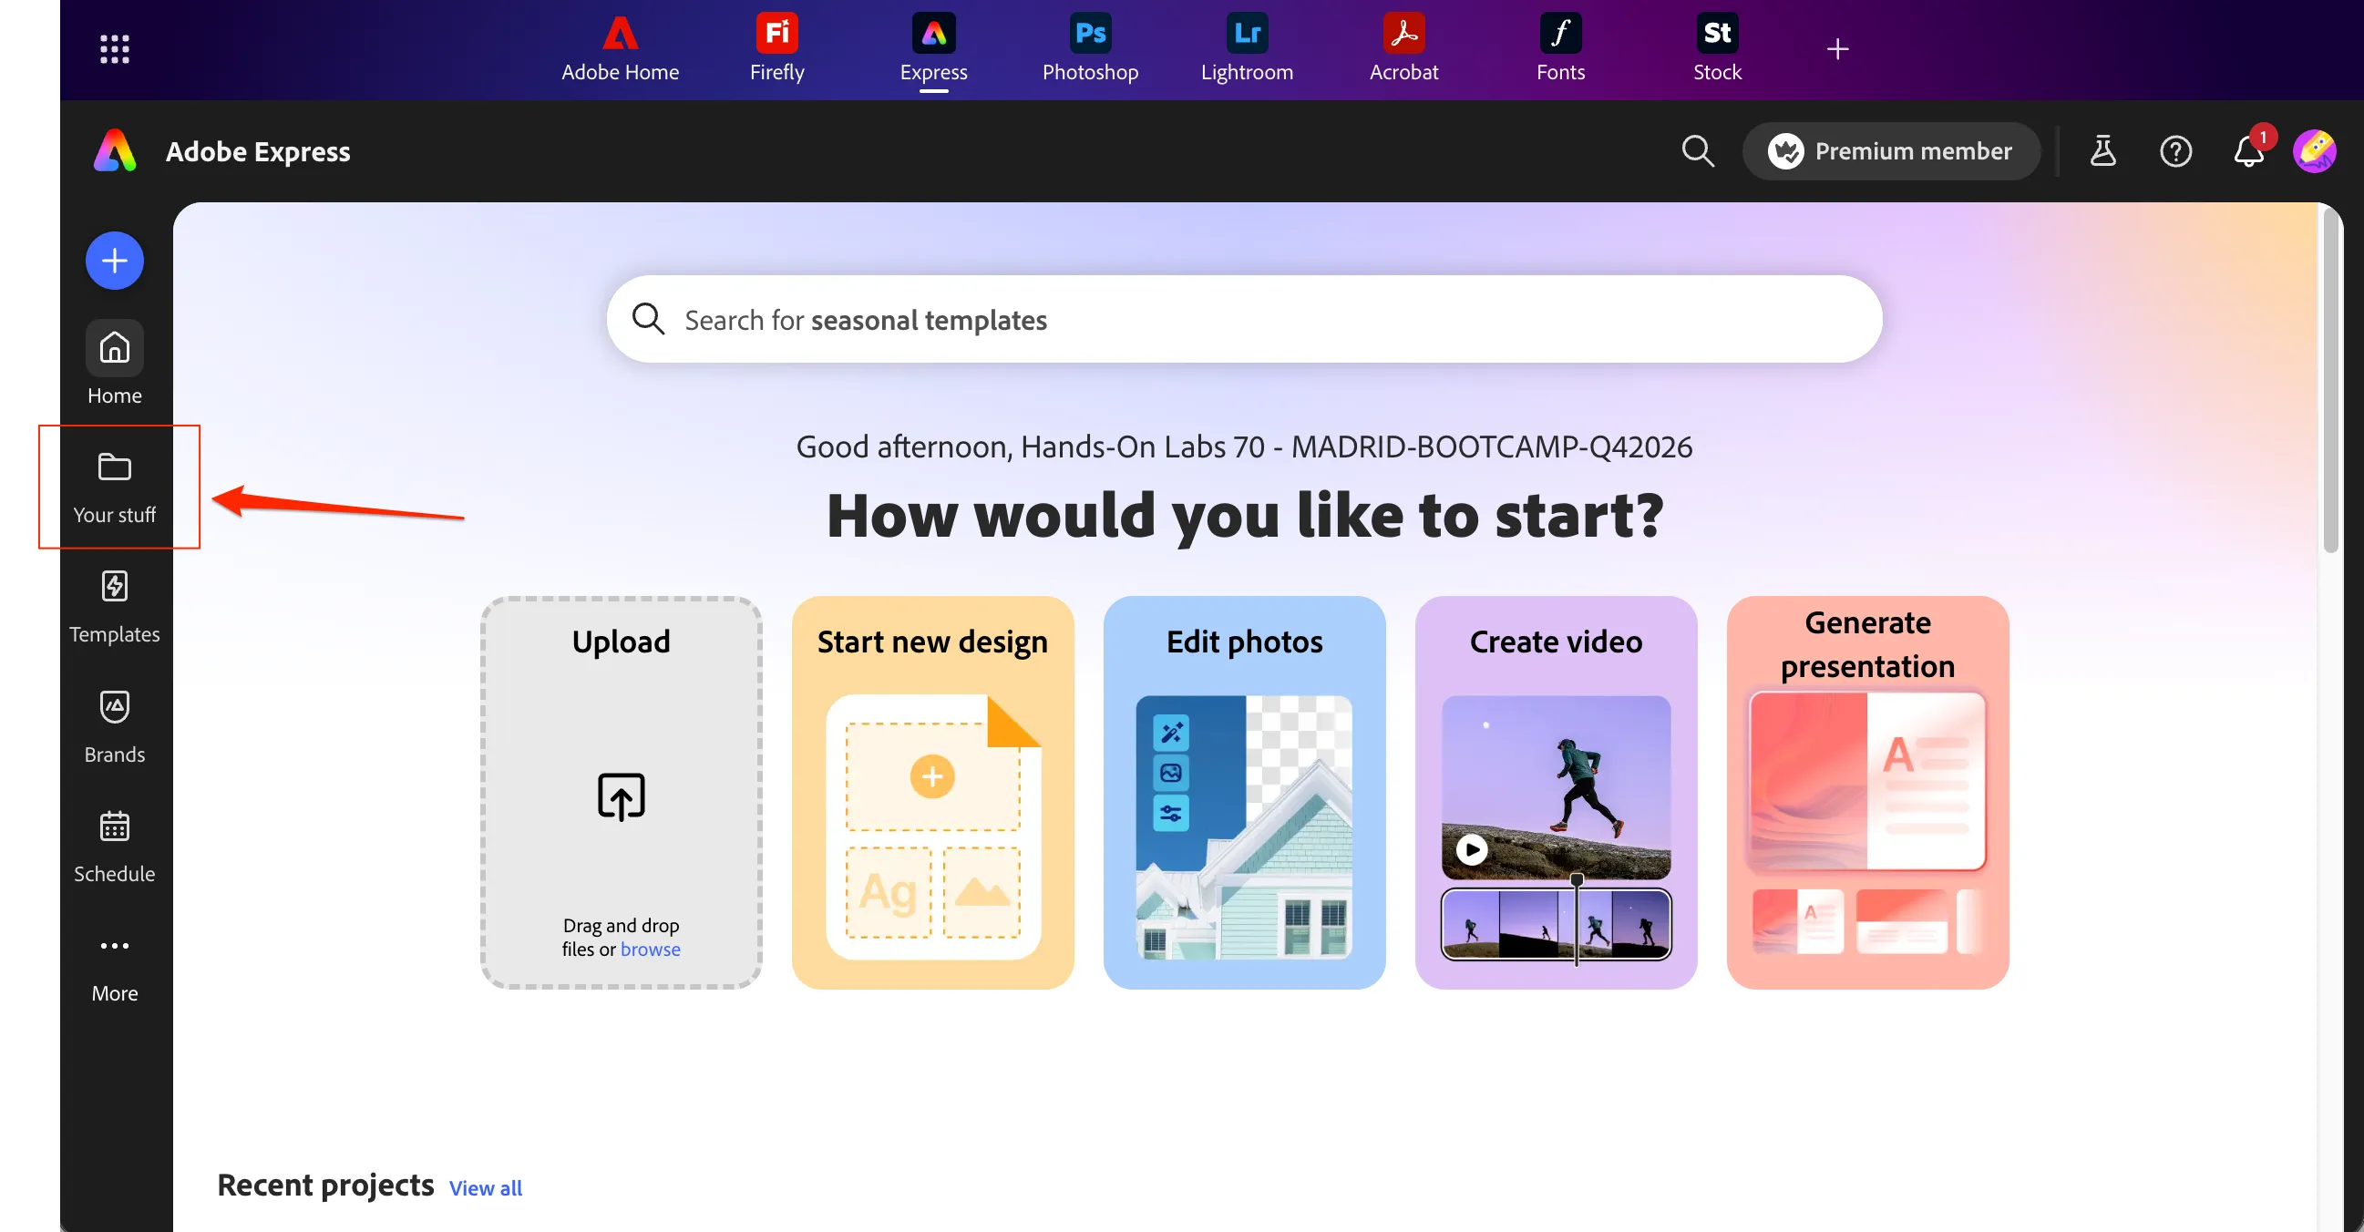This screenshot has height=1232, width=2364.
Task: Open the help question mark icon
Action: pos(2175,151)
